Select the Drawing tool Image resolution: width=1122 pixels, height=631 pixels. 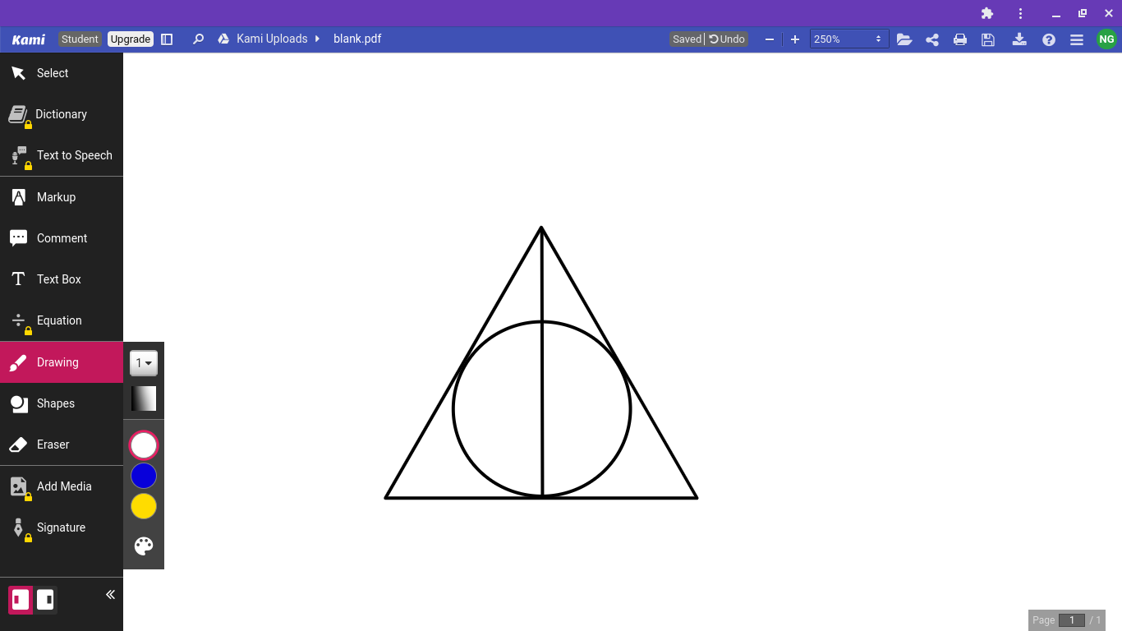[x=62, y=362]
